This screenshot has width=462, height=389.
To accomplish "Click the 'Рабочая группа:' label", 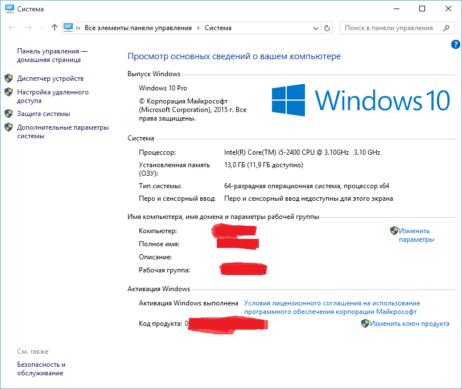I will (x=164, y=270).
